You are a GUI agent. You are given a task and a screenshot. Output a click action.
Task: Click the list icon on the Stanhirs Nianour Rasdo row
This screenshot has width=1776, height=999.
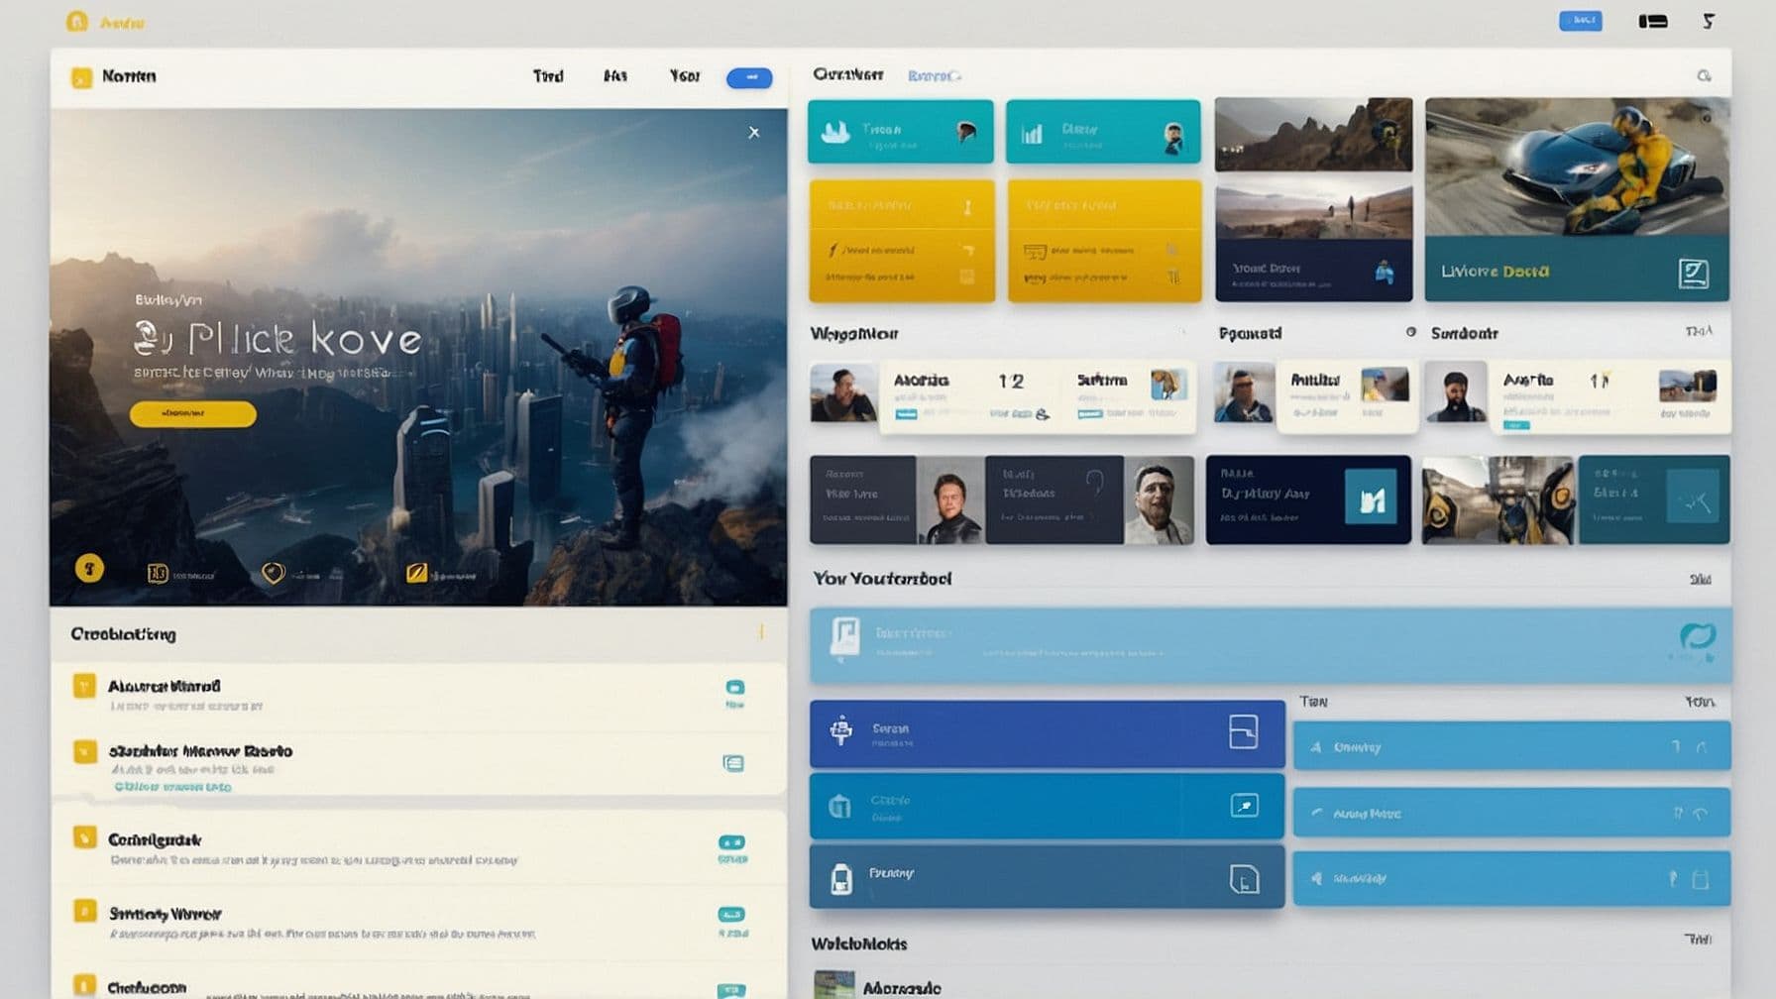coord(733,763)
